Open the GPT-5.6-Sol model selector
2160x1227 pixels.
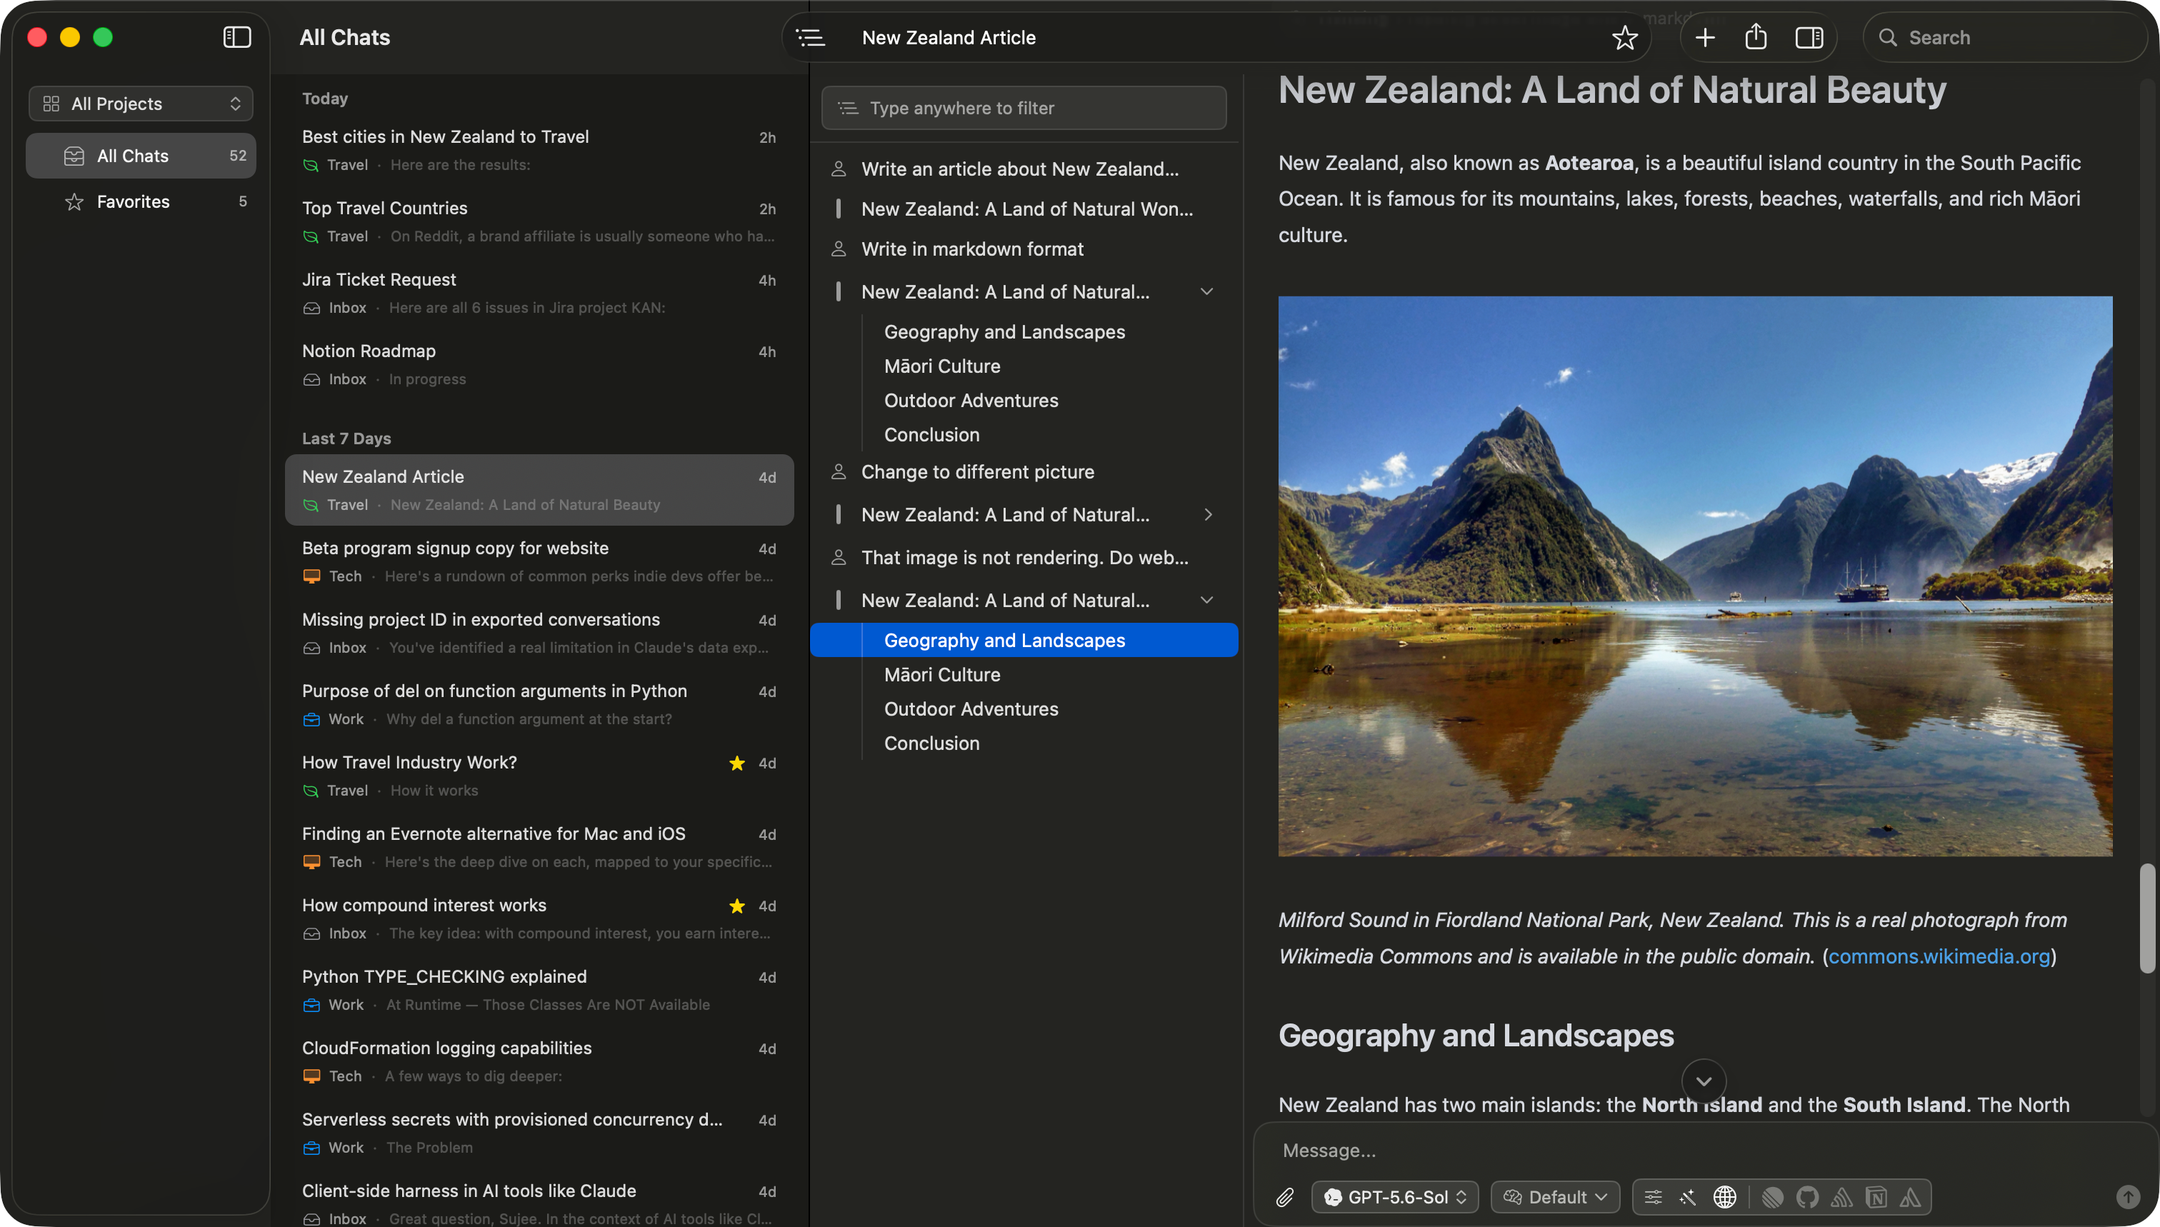point(1395,1197)
